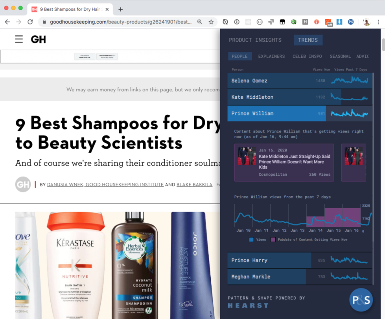The image size is (385, 319).
Task: Switch to Explainers sub-tab
Action: (271, 56)
